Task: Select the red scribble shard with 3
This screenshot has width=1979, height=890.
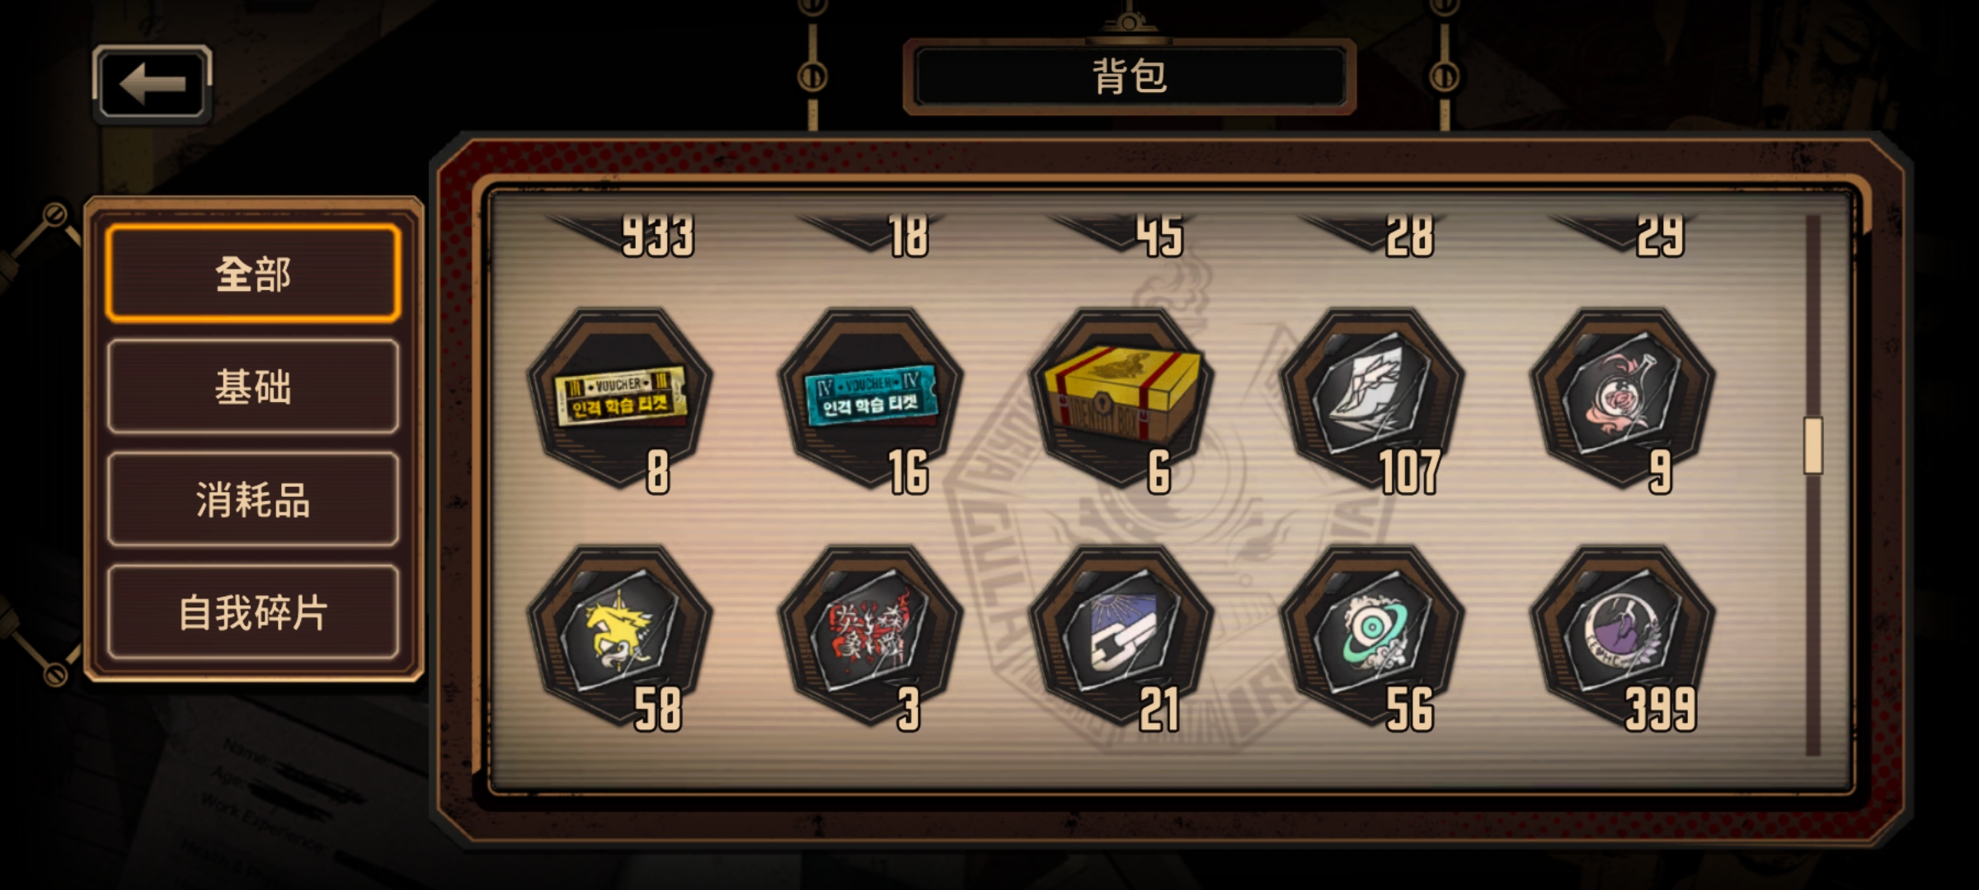Action: pyautogui.click(x=871, y=635)
